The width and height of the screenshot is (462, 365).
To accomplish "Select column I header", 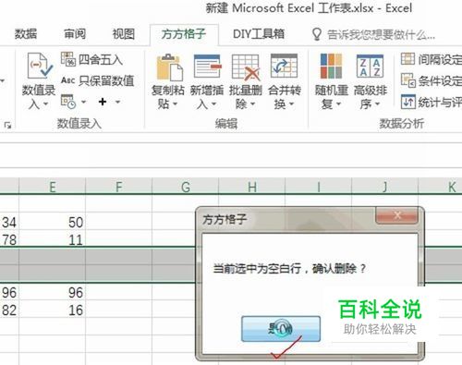I will (x=319, y=187).
